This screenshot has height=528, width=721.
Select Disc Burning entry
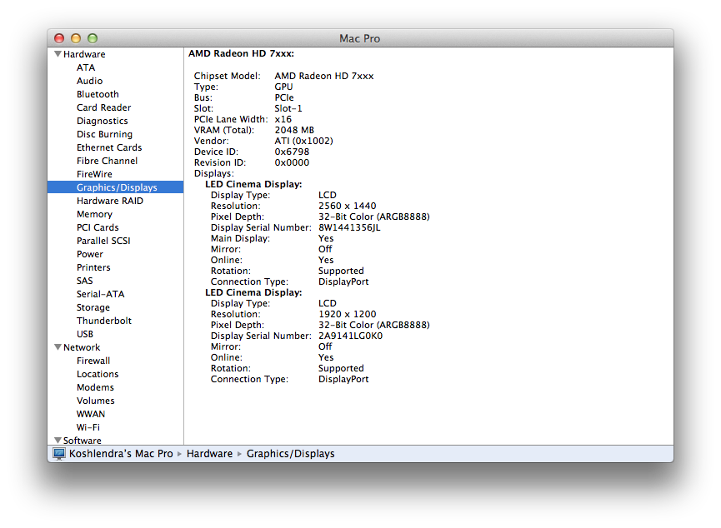pos(105,134)
